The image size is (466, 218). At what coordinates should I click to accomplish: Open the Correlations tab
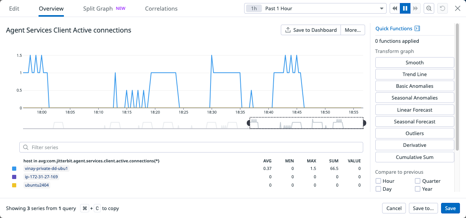click(x=161, y=8)
